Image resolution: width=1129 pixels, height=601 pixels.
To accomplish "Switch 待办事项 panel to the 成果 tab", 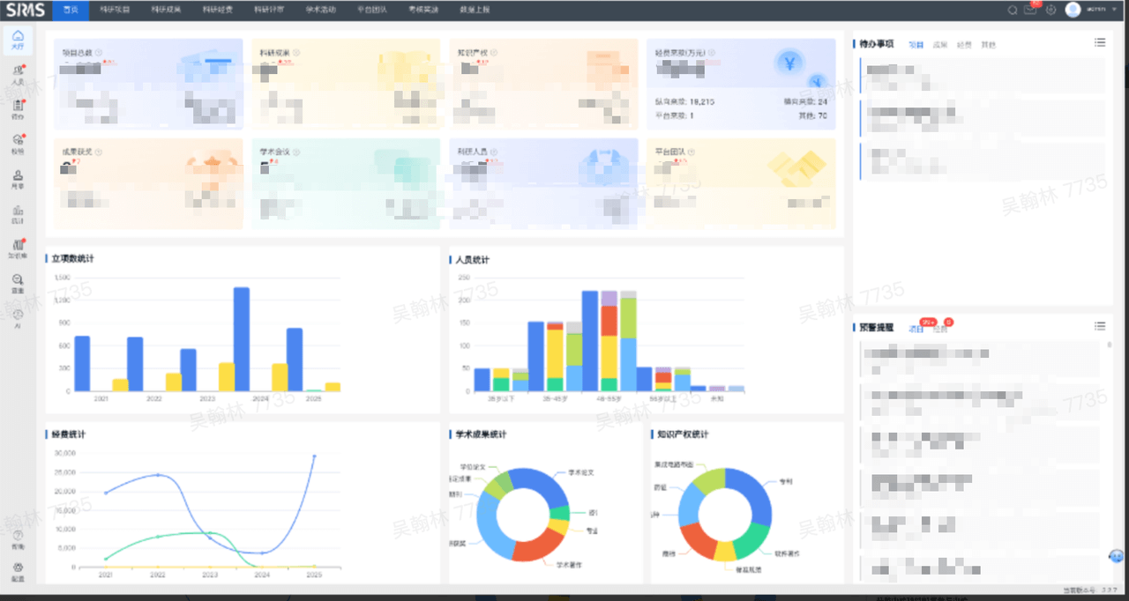I will coord(940,44).
